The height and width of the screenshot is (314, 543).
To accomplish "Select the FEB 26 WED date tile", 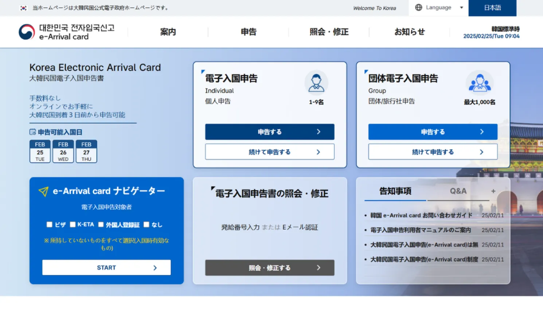I will (63, 151).
